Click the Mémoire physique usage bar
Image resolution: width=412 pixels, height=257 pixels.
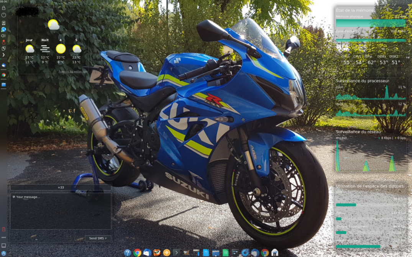[x=371, y=23]
